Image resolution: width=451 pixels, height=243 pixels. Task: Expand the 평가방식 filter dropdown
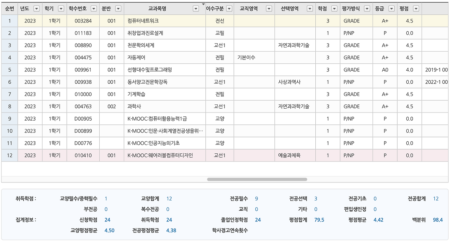367,8
